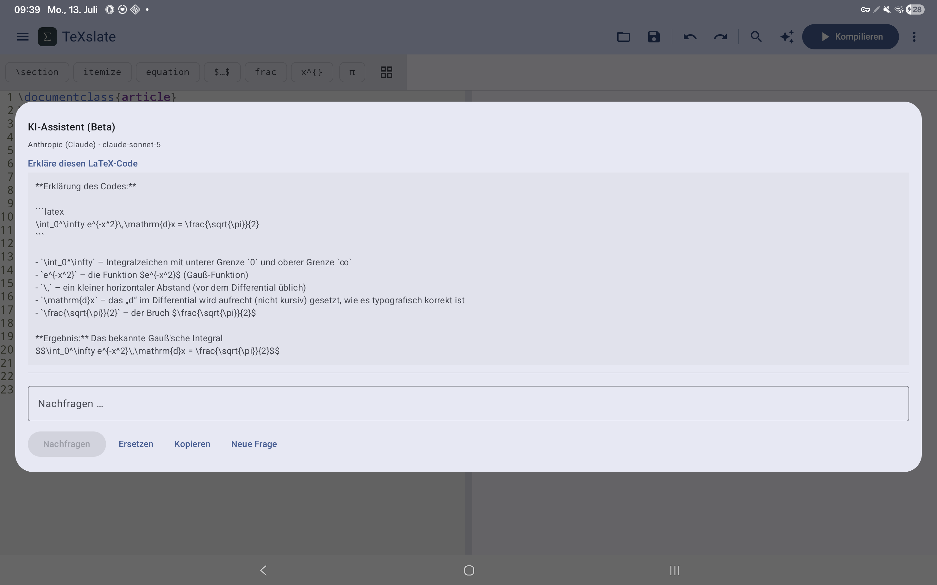Replace code using the Ersetzen button

[x=136, y=444]
